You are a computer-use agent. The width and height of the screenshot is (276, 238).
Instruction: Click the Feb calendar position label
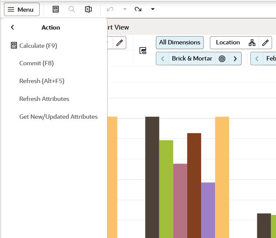click(x=271, y=59)
